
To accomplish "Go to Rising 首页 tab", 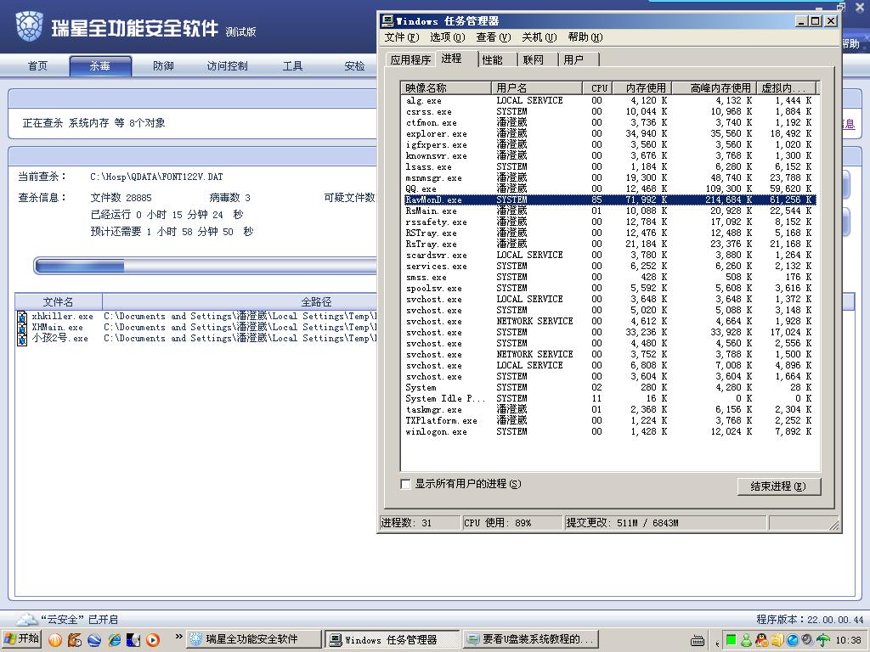I will pos(37,66).
